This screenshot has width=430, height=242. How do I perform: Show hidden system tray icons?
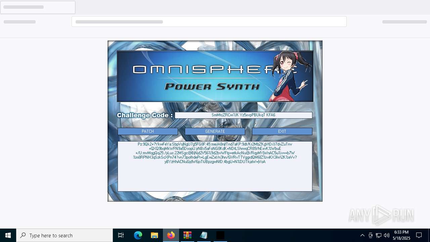tap(362, 235)
